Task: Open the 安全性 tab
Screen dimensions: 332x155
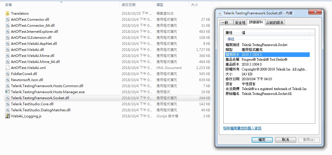Action: pos(240,23)
